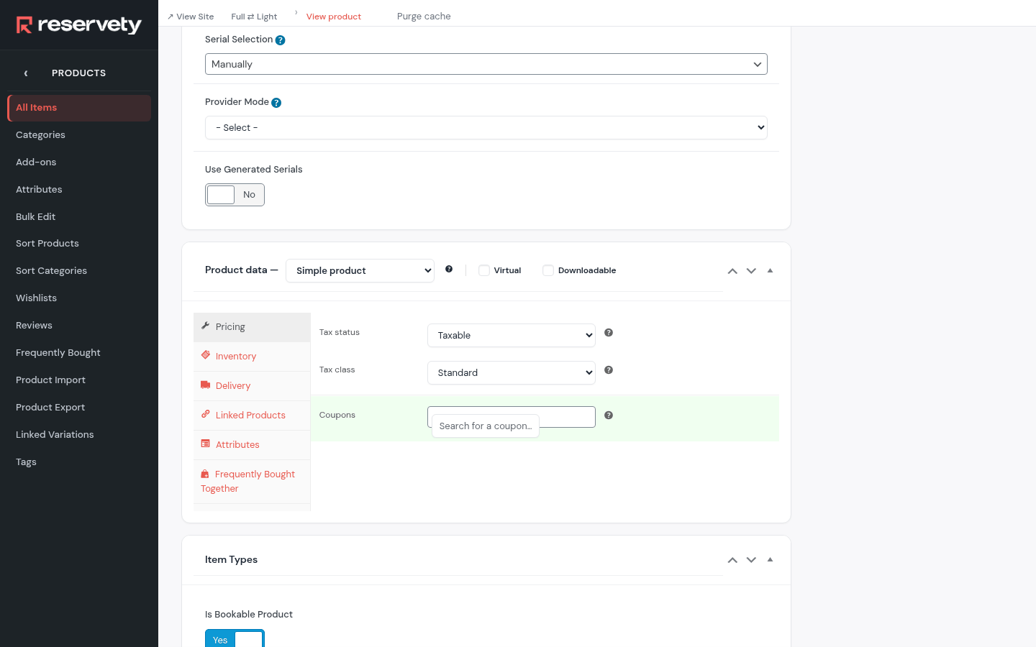Collapse the Product data panel triangle
This screenshot has height=647, width=1036.
(770, 271)
